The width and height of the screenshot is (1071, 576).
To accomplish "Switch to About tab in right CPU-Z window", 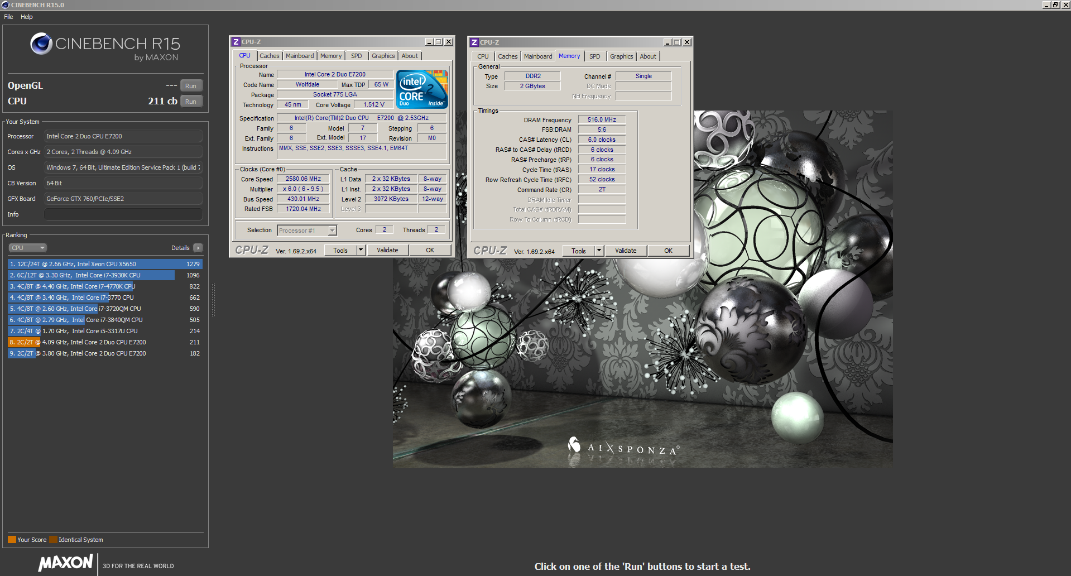I will click(x=648, y=56).
